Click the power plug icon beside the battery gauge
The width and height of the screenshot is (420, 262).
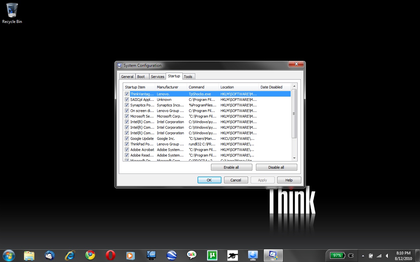coord(351,255)
